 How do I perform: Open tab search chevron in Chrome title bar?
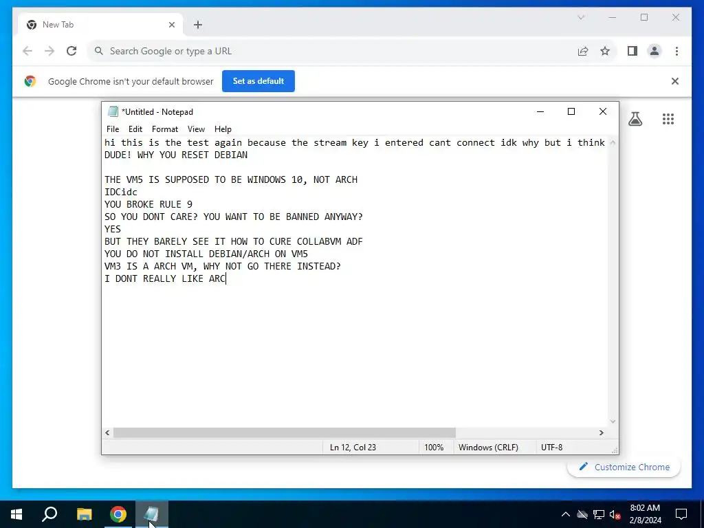click(x=581, y=17)
